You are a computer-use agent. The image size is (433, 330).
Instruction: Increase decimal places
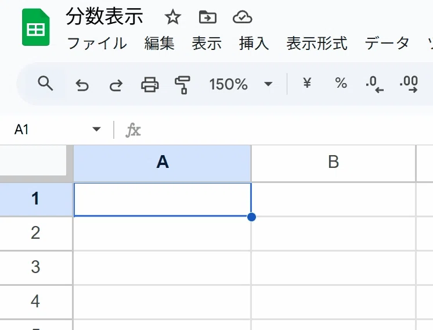pos(409,84)
